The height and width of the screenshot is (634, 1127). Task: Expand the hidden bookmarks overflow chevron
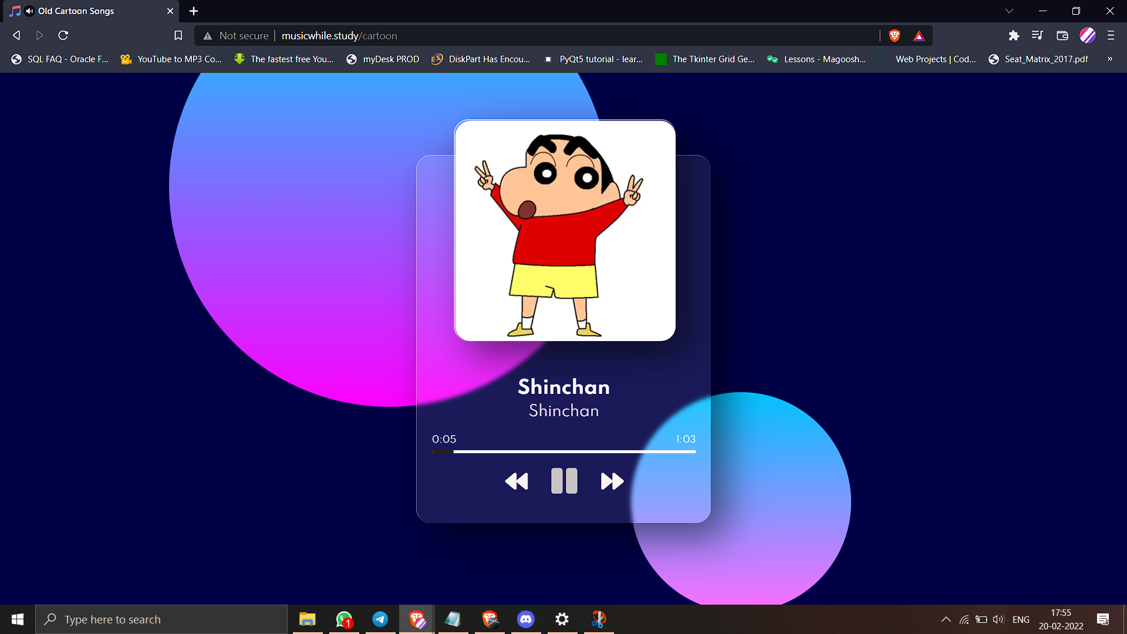click(x=1109, y=59)
